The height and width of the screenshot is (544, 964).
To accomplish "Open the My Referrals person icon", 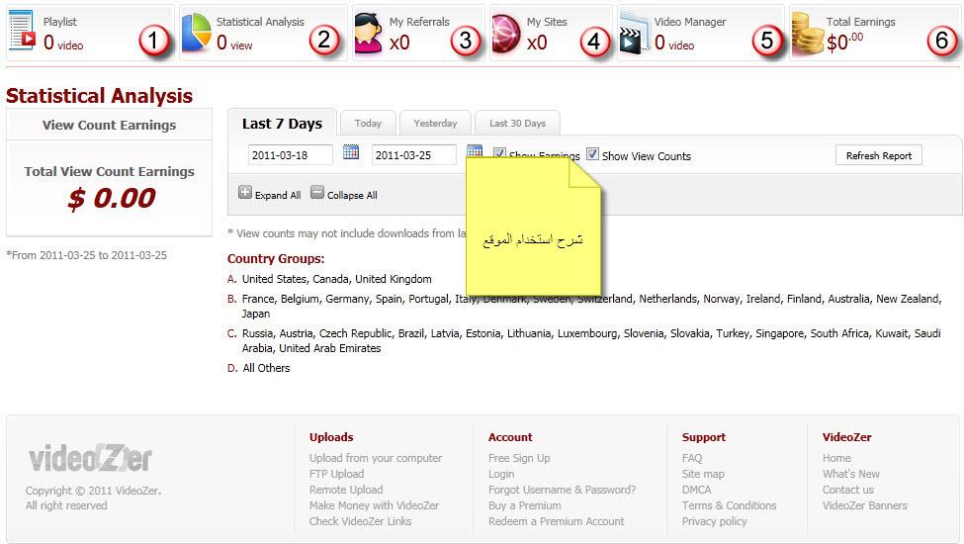I will [368, 33].
